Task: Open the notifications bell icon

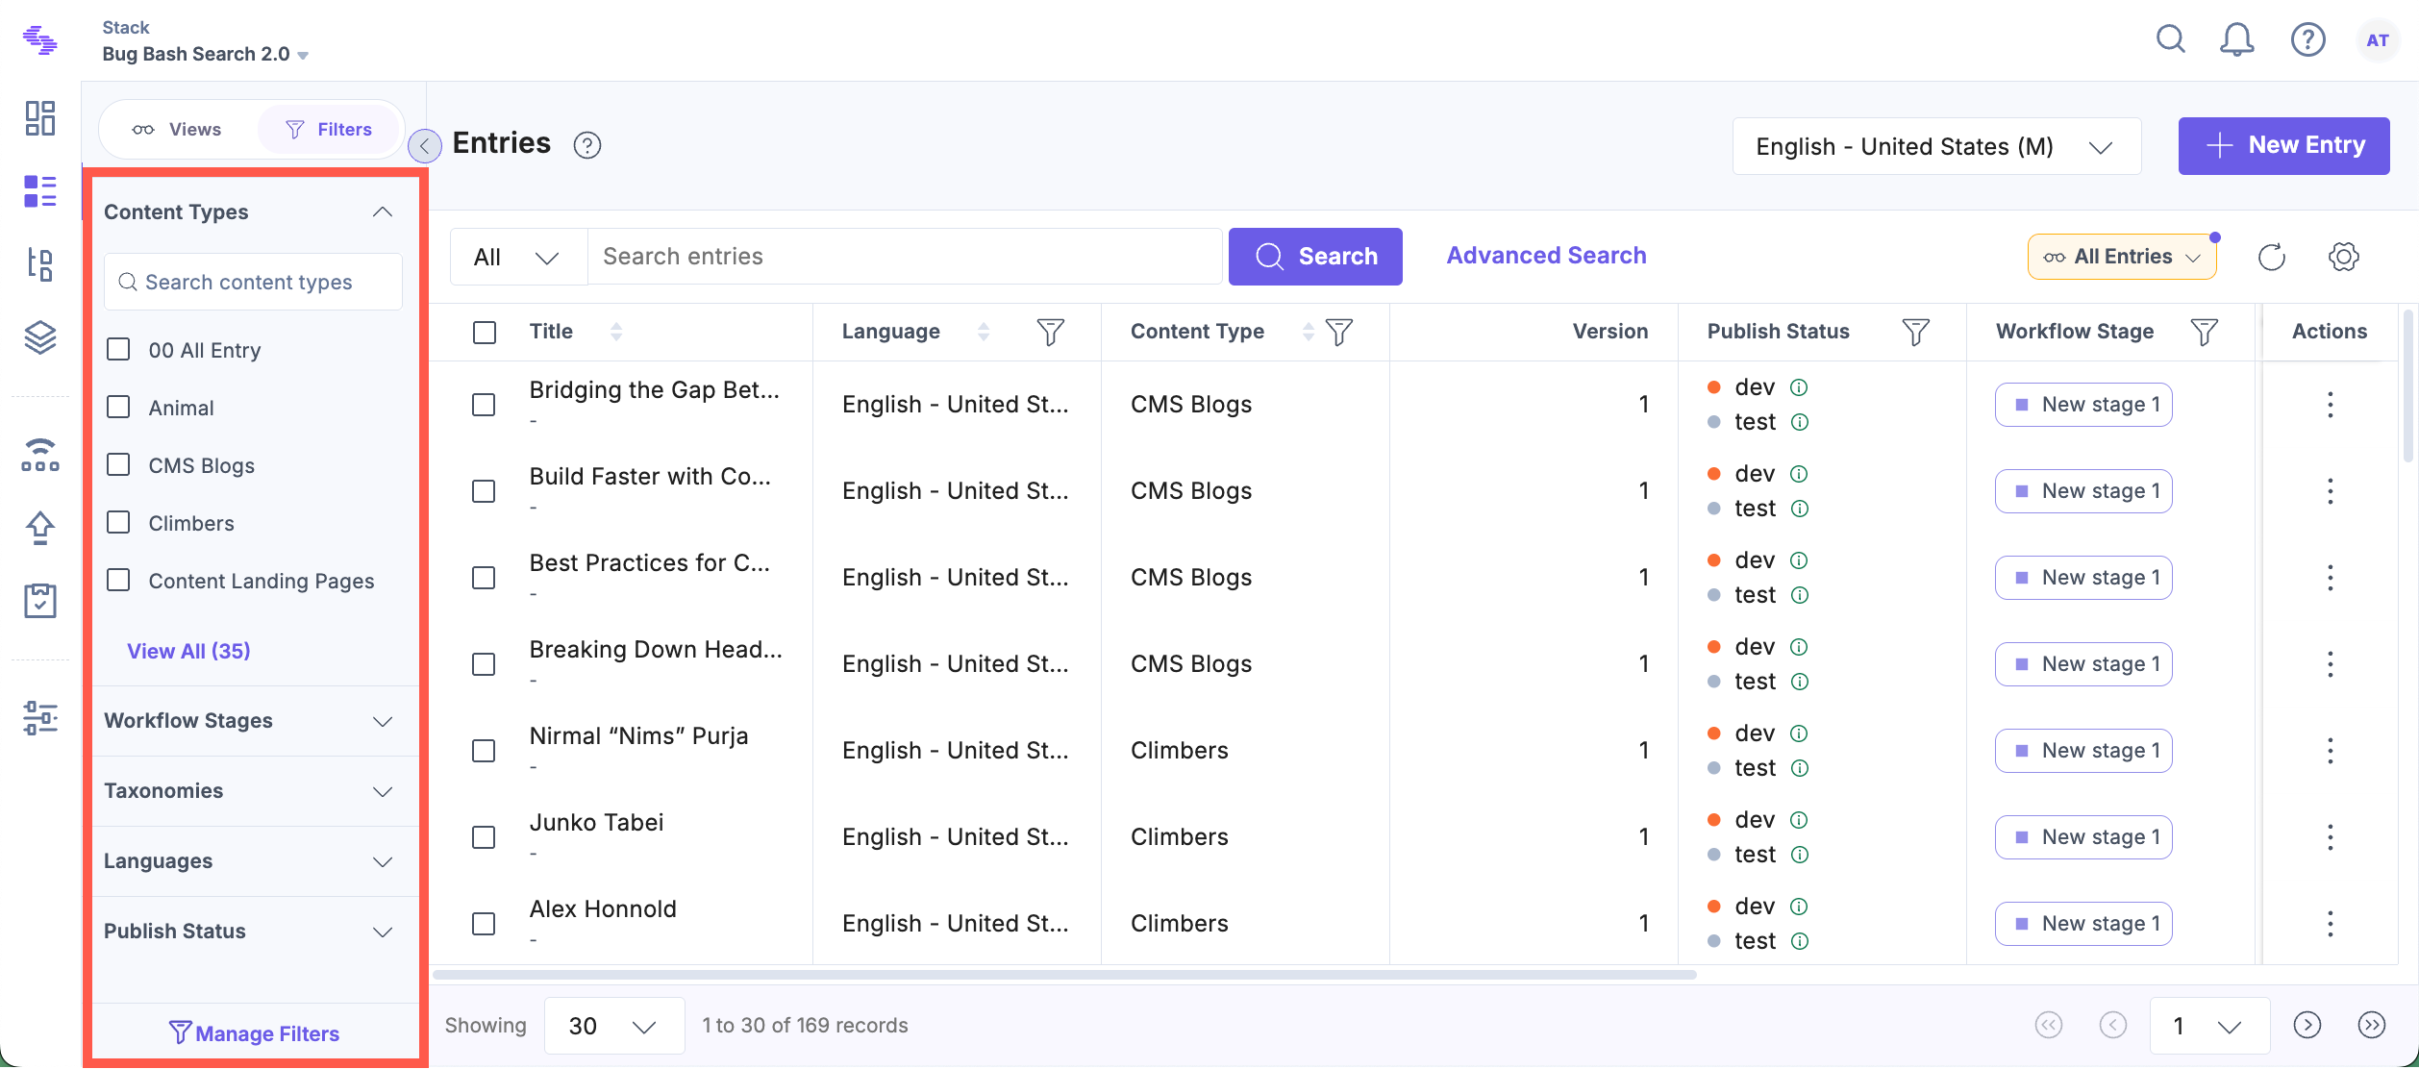Action: 2237,39
